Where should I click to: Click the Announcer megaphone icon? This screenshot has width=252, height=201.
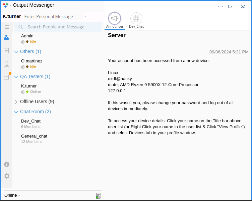pos(115,18)
